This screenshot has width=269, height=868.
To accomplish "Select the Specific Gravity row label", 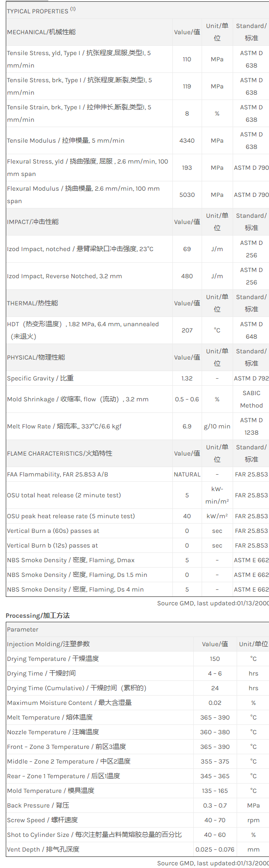I will coord(40,378).
